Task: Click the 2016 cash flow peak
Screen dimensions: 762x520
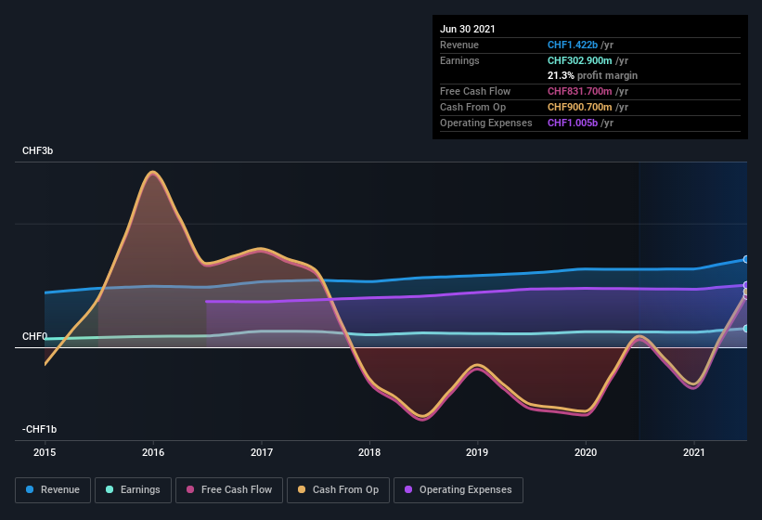Action: point(152,172)
